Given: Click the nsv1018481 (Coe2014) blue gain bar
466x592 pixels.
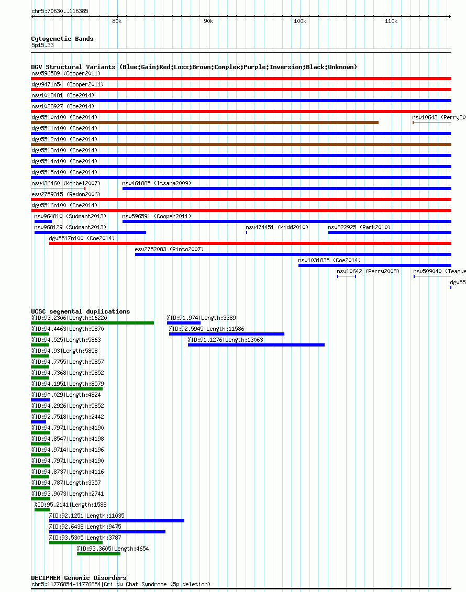Looking at the screenshot, I should point(241,100).
